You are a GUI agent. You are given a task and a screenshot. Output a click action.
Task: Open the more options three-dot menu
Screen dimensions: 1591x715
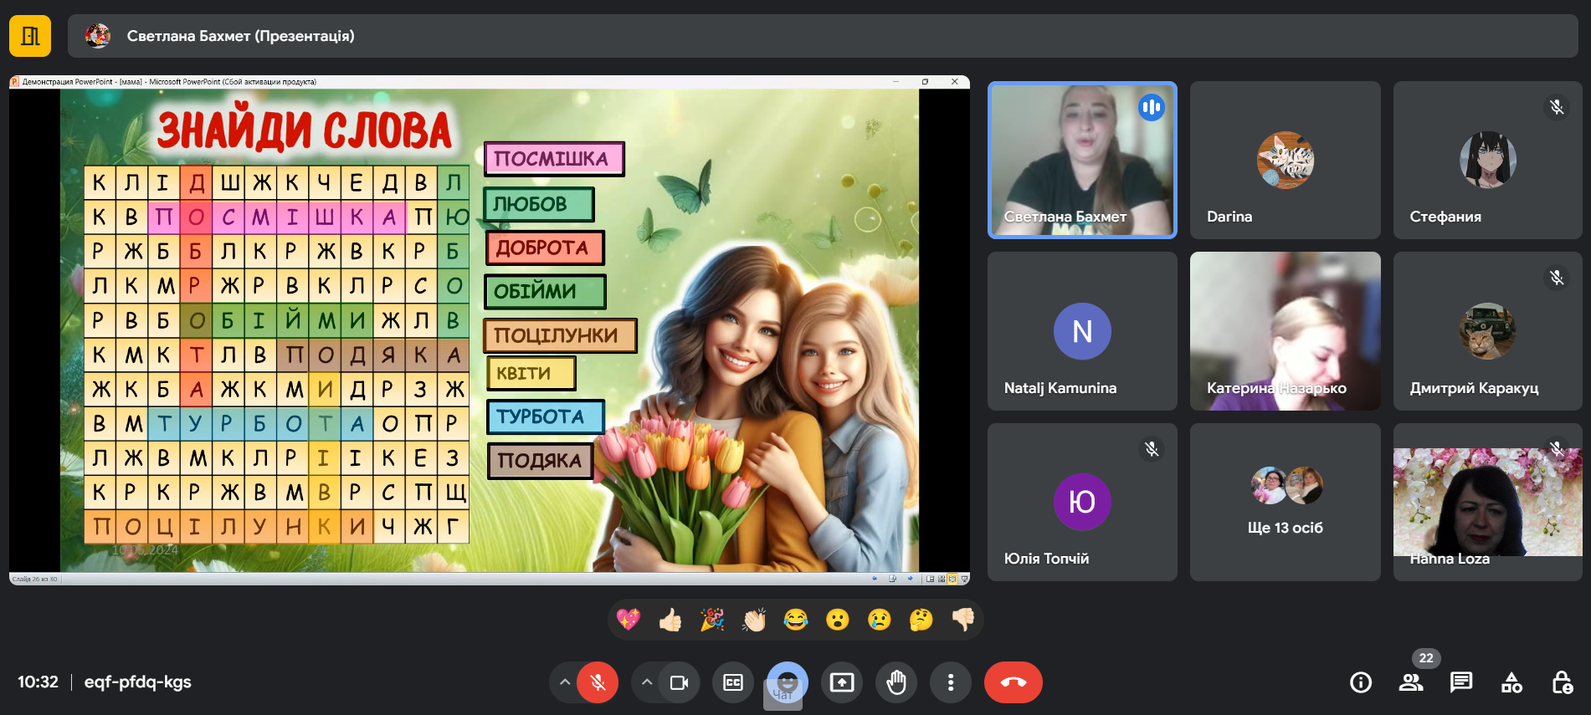click(951, 682)
